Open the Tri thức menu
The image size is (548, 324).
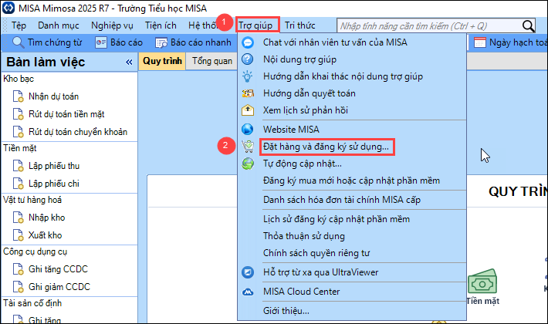coord(300,25)
